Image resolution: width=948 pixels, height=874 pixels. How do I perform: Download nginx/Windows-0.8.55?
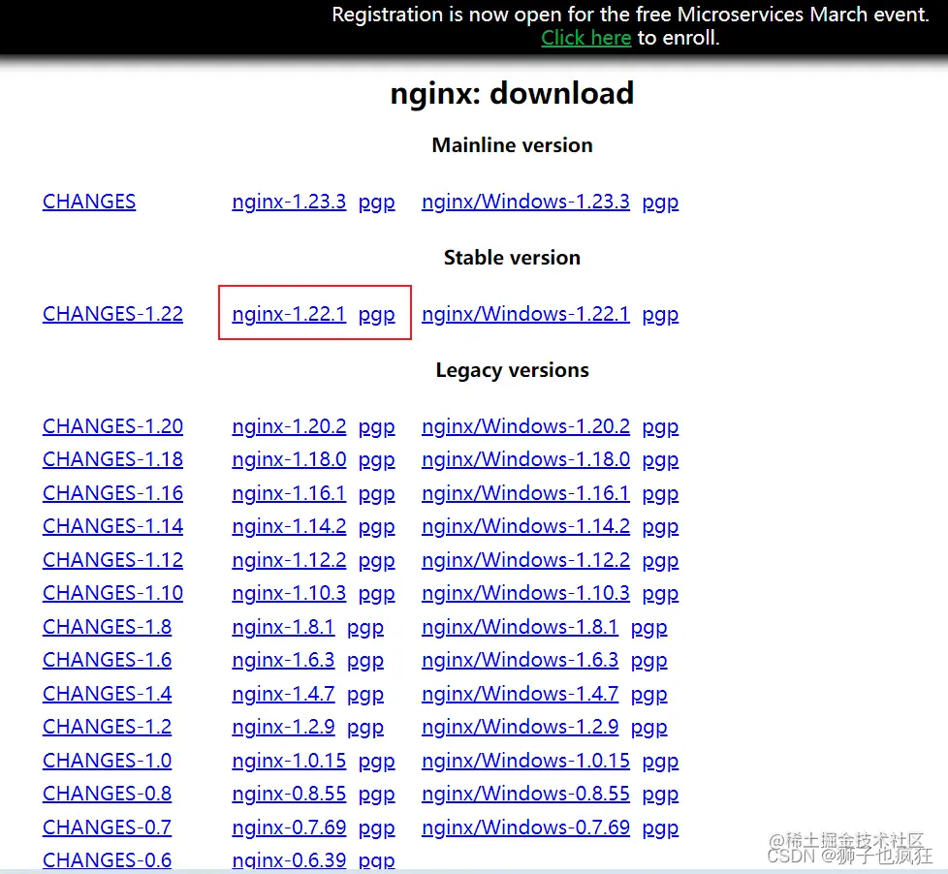(x=526, y=793)
